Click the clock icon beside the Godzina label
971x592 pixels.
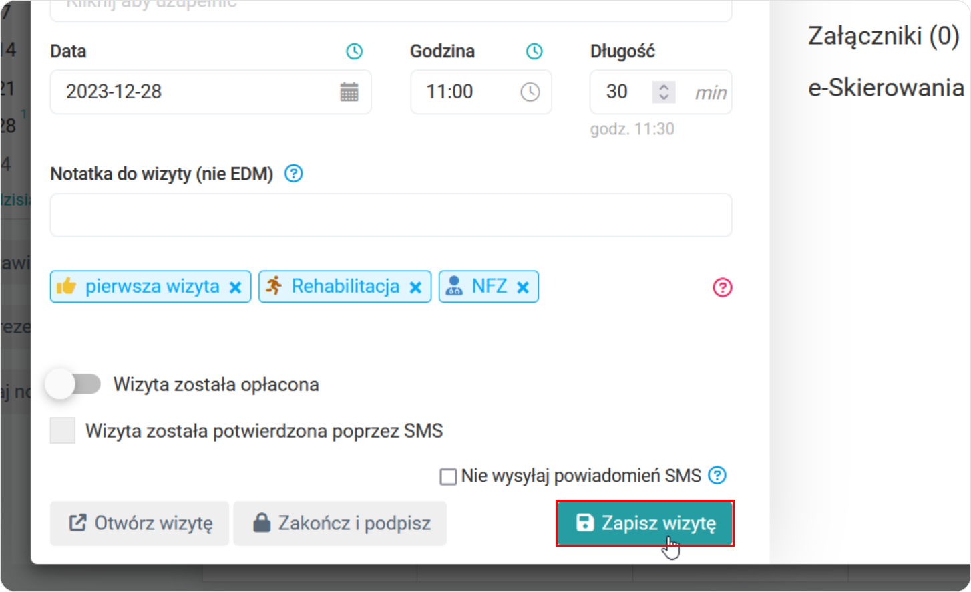tap(535, 50)
